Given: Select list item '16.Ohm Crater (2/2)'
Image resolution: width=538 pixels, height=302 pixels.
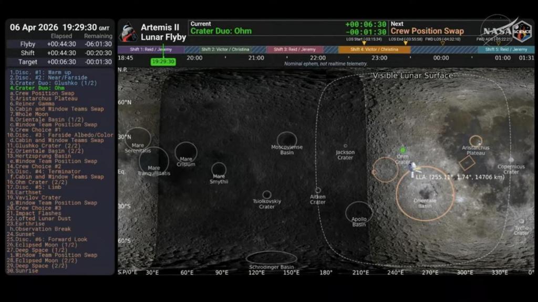Looking at the screenshot, I should (x=37, y=182).
